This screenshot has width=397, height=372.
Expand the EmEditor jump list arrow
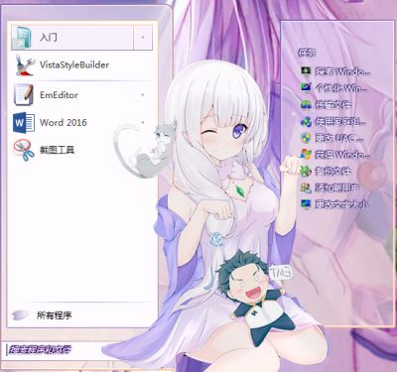coord(143,95)
